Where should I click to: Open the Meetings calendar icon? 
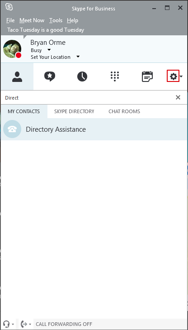coord(147,77)
